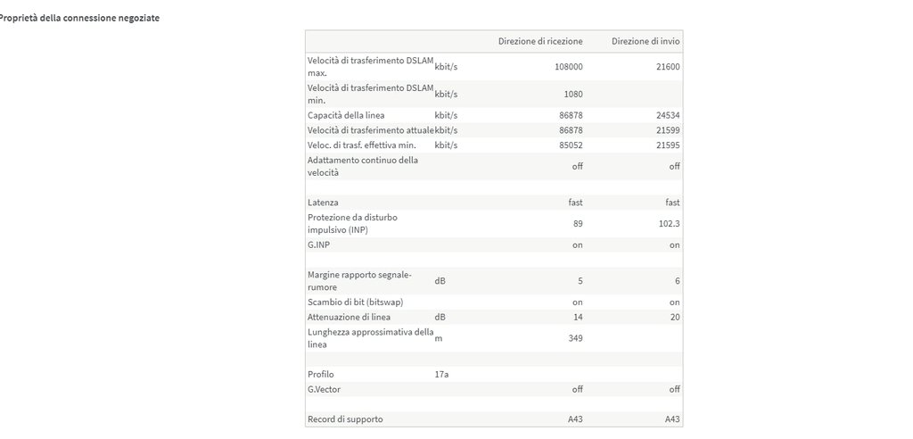The image size is (913, 439).
Task: Click the 17a profile value
Action: point(441,375)
